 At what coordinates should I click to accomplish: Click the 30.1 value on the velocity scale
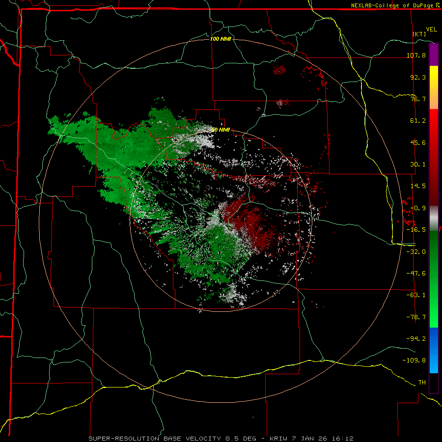418,164
